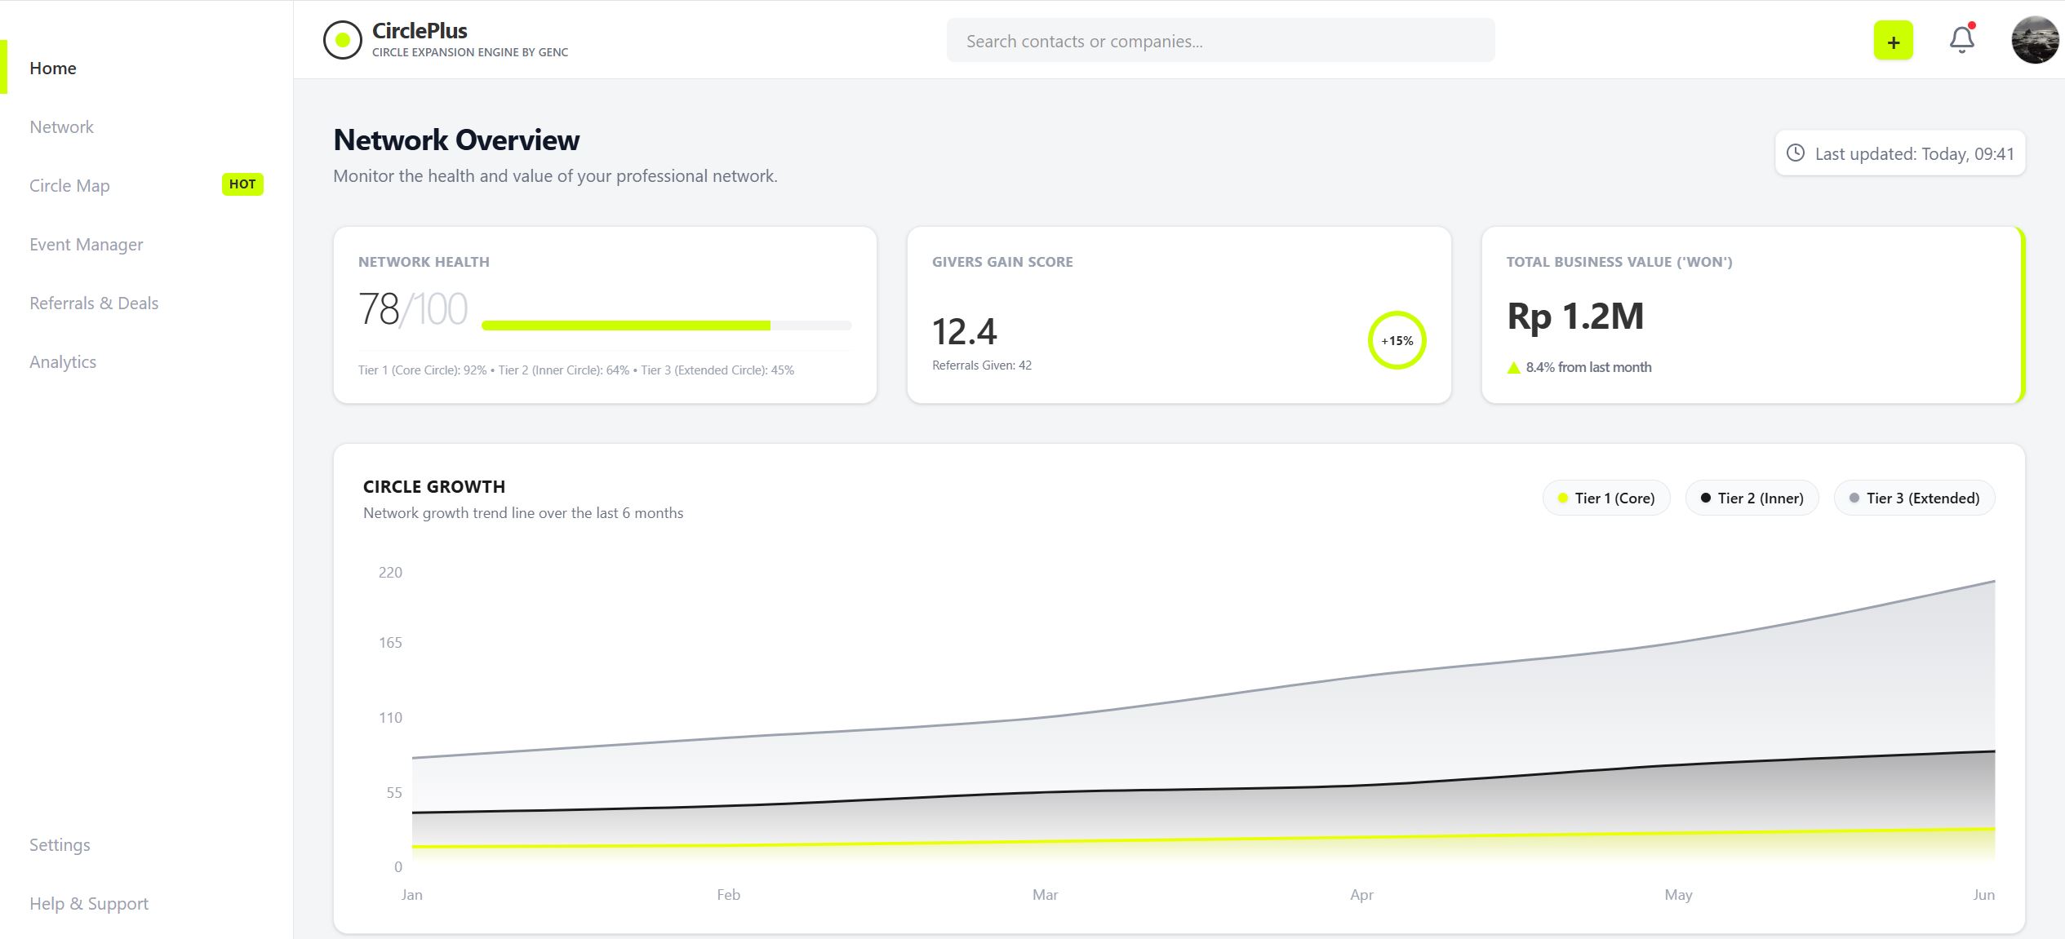Click the Search contacts or companies field
Viewport: 2065px width, 939px height.
pos(1220,41)
